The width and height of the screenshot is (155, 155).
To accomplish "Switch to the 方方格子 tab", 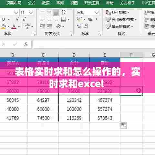I will point(127,3).
